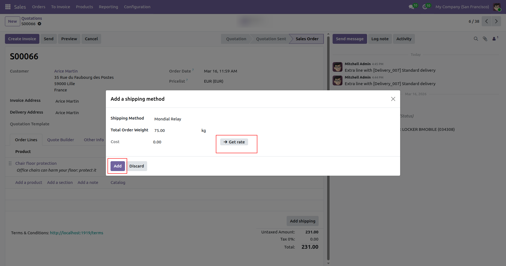Cancel the sales order

point(91,39)
